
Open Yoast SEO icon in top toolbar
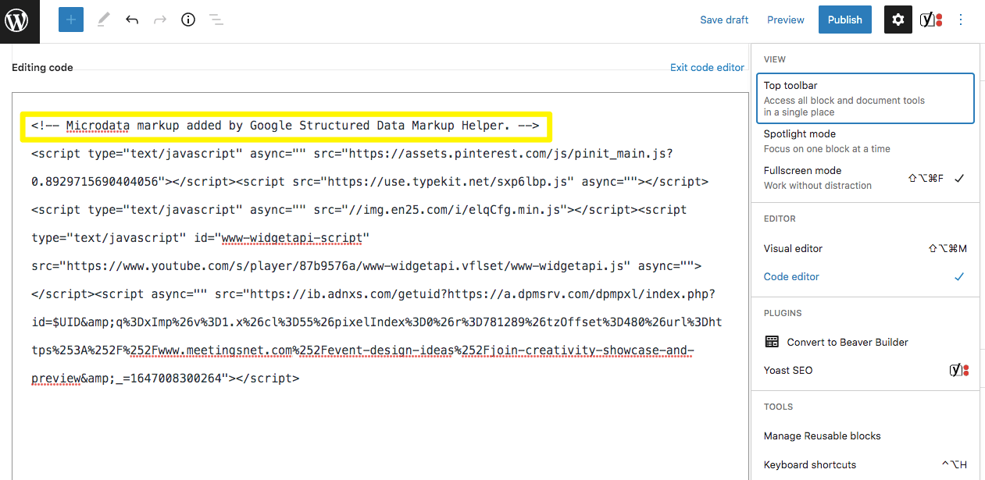click(930, 20)
